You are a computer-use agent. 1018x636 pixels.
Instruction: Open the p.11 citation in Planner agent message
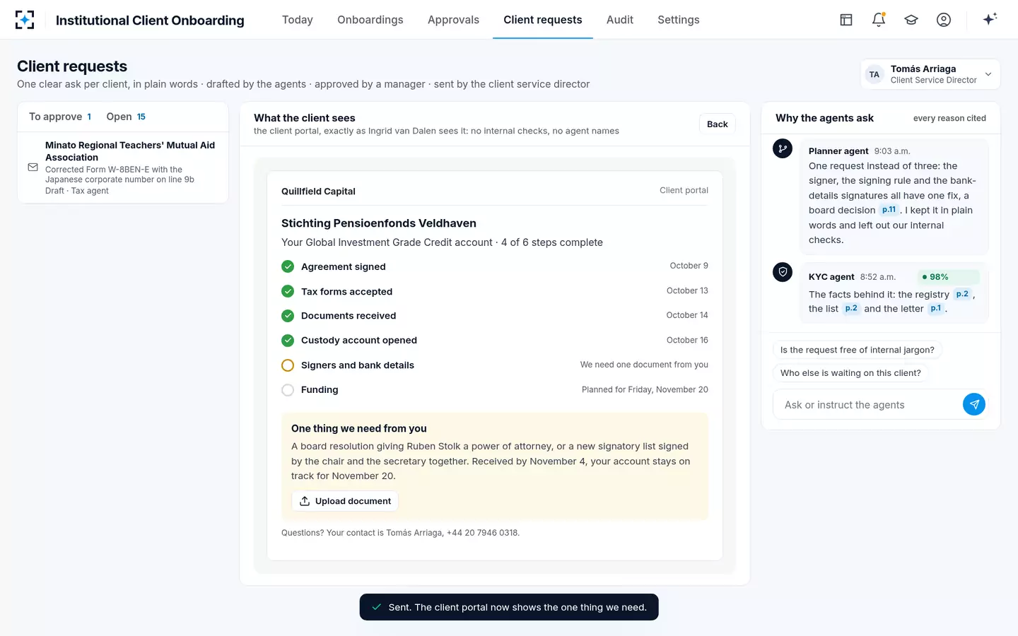pyautogui.click(x=889, y=210)
